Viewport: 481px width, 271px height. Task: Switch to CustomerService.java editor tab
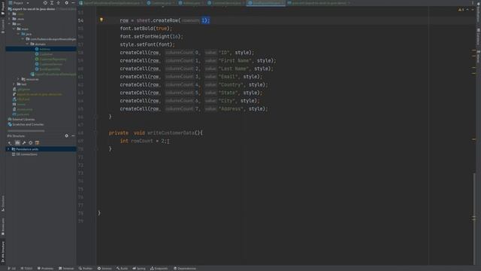click(226, 3)
